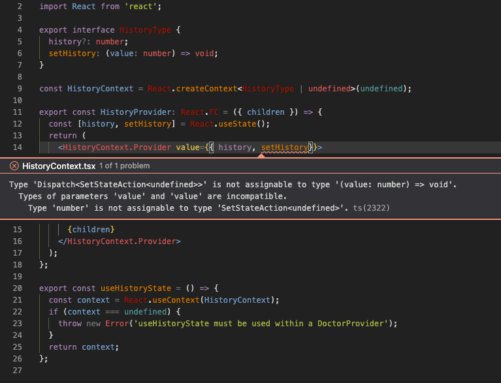Click 'HistoryContext.Provider' opening tag on line 14
This screenshot has height=383, width=501.
117,147
